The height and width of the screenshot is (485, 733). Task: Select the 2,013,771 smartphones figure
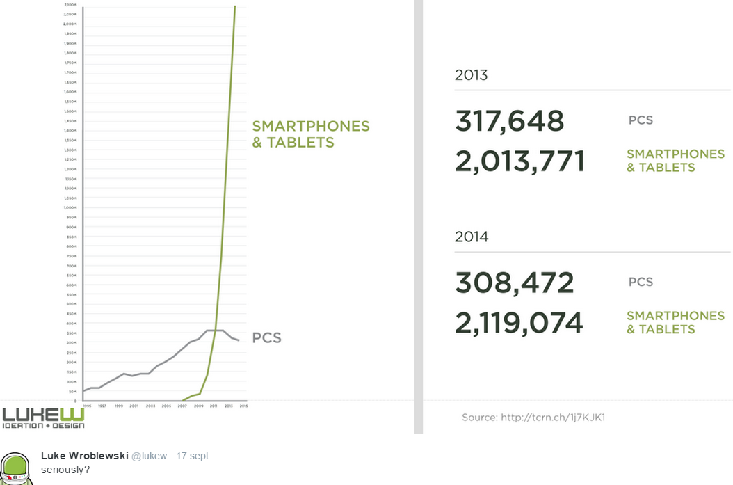pos(519,161)
